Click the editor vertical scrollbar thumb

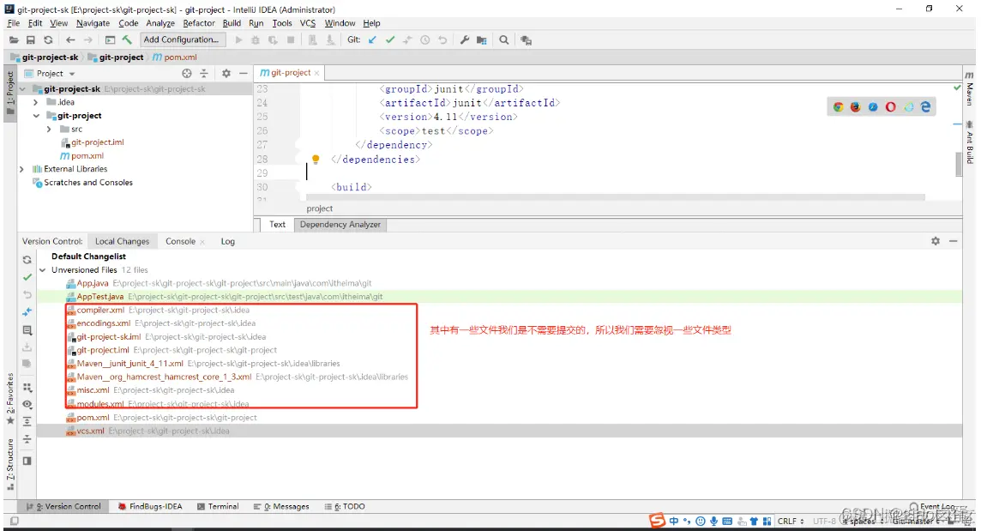[x=958, y=164]
